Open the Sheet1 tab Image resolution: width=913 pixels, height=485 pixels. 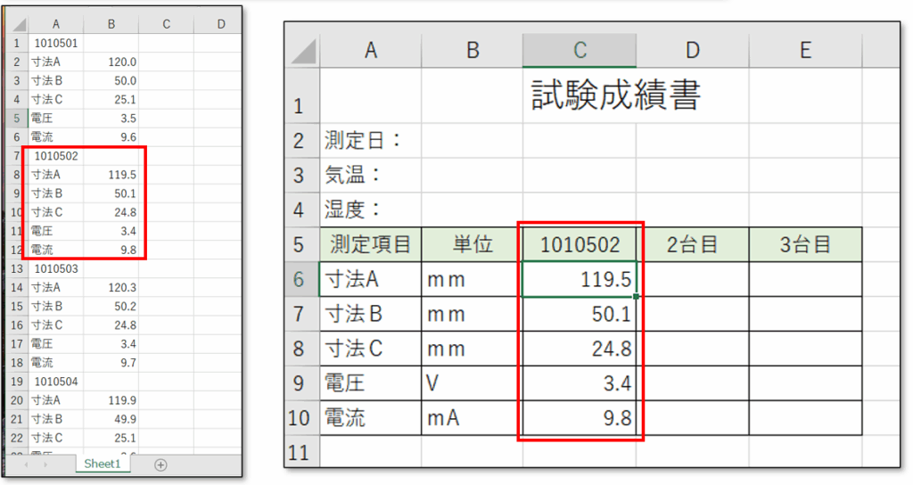[102, 464]
